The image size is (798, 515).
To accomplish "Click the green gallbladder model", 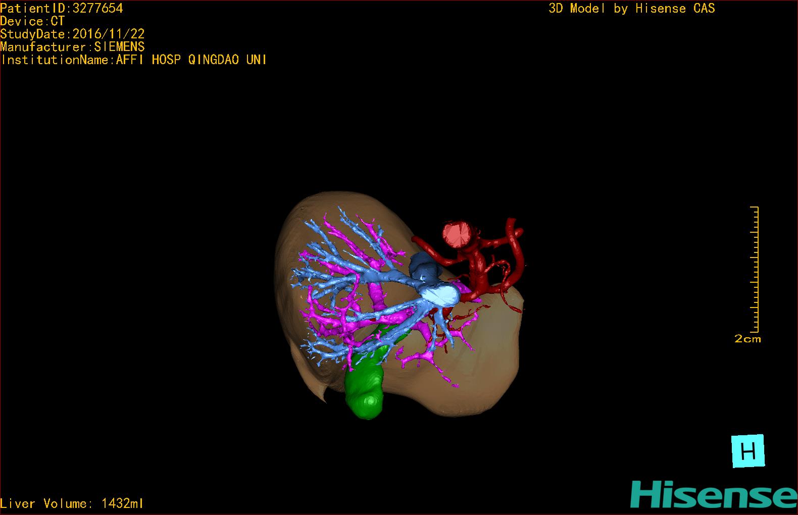I will (x=367, y=384).
